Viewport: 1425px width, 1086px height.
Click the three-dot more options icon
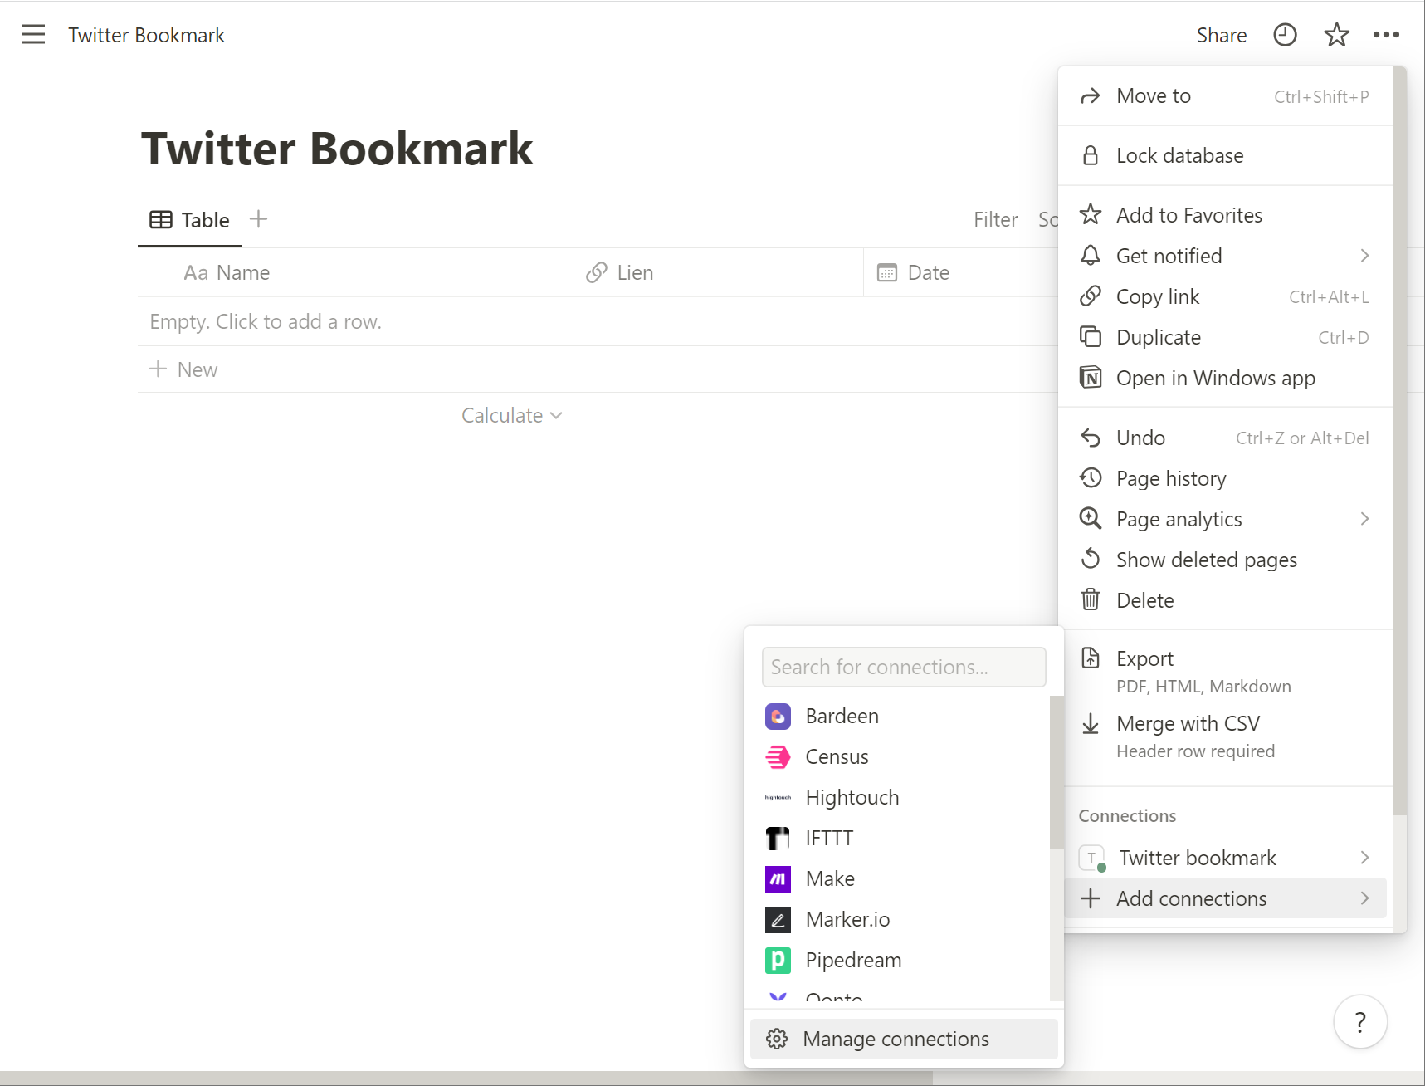click(x=1386, y=35)
